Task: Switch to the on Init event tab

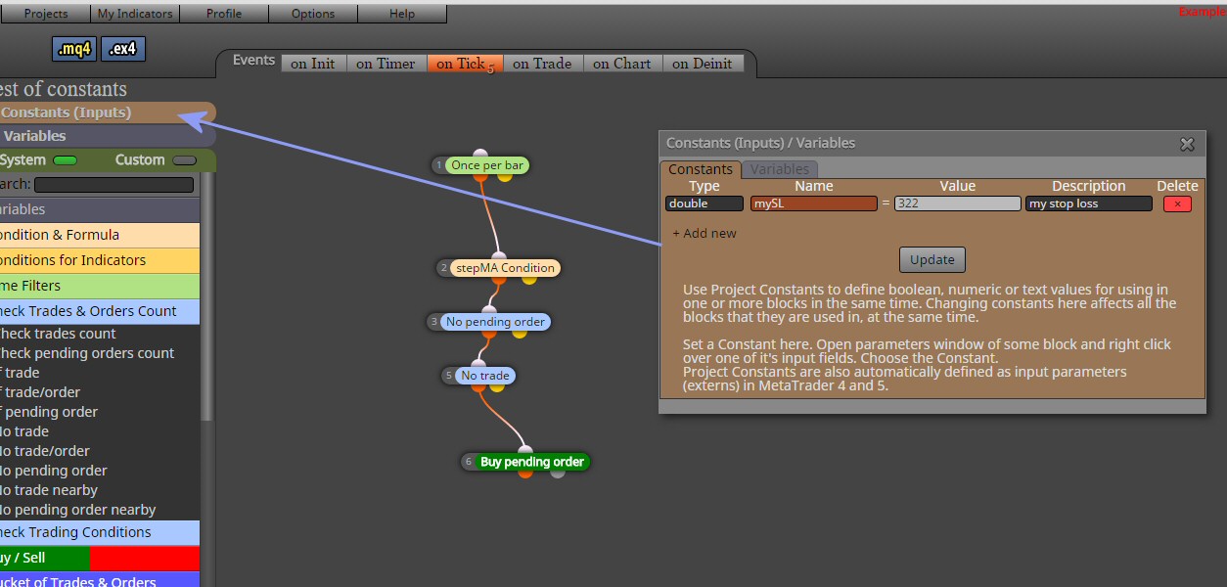Action: click(313, 64)
